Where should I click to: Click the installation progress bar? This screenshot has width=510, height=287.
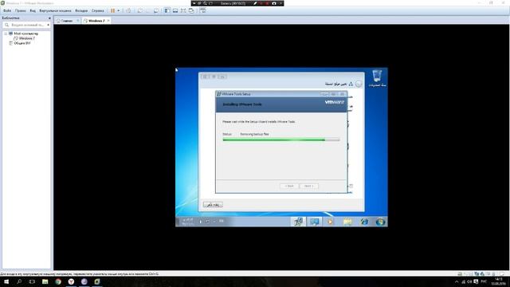coord(281,140)
